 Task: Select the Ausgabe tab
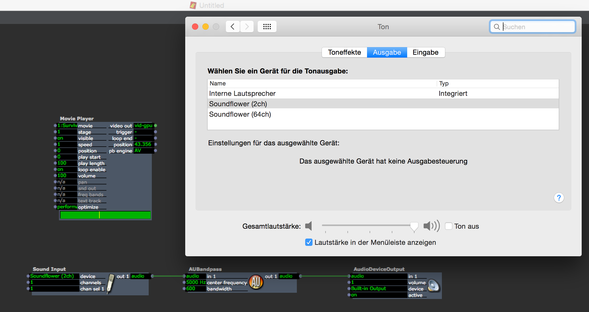[387, 52]
